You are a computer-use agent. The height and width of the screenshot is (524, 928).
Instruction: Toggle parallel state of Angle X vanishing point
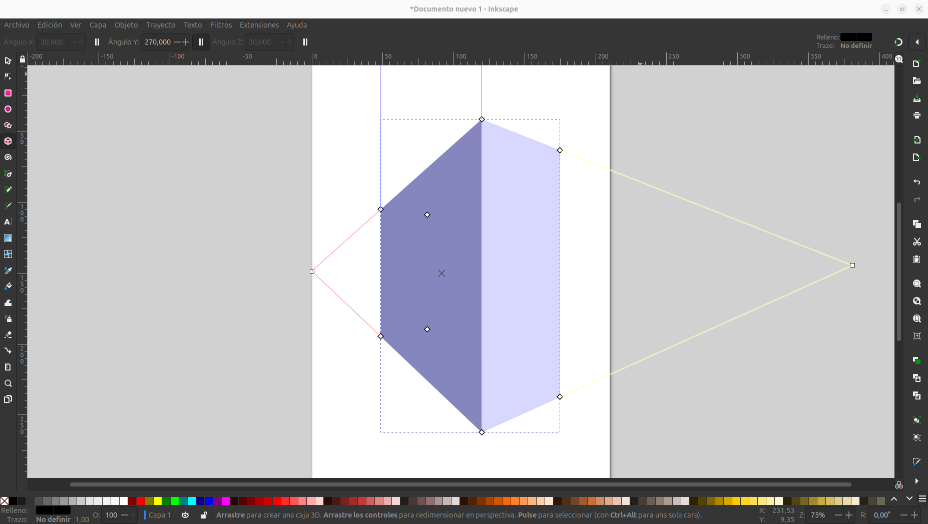97,42
